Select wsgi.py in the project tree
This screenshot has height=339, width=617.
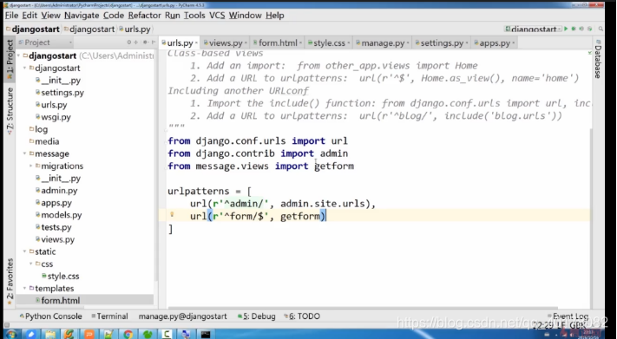[53, 117]
